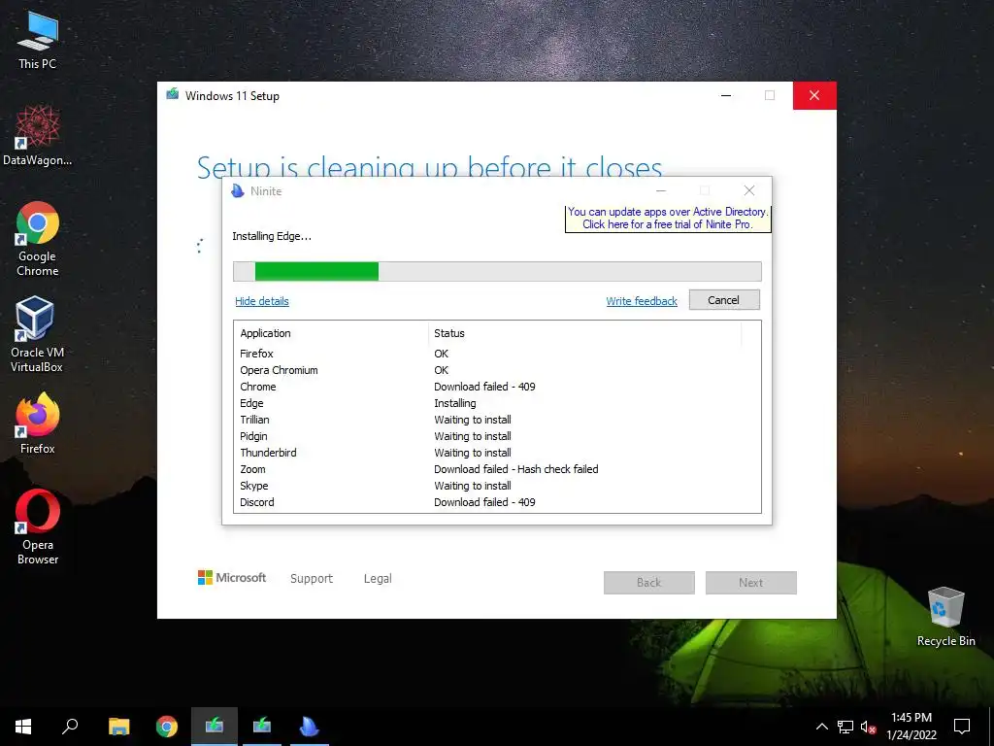Open the muted volume tray icon
Image resolution: width=994 pixels, height=746 pixels.
pyautogui.click(x=868, y=727)
